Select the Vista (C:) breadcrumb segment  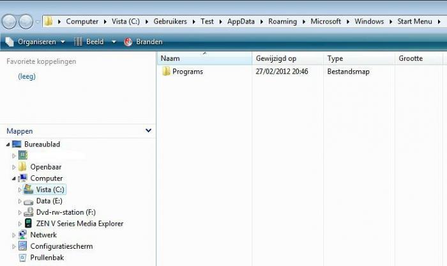[x=126, y=21]
